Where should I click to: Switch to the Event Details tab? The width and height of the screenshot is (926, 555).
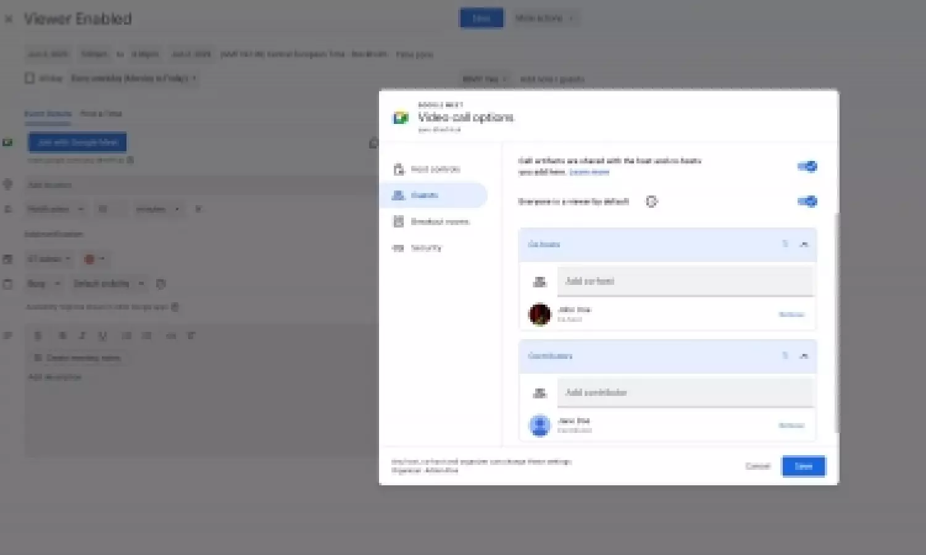pos(48,114)
